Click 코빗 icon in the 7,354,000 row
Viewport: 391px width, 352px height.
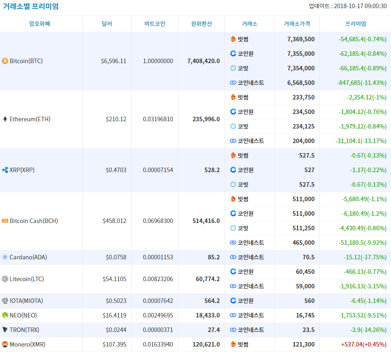click(233, 68)
